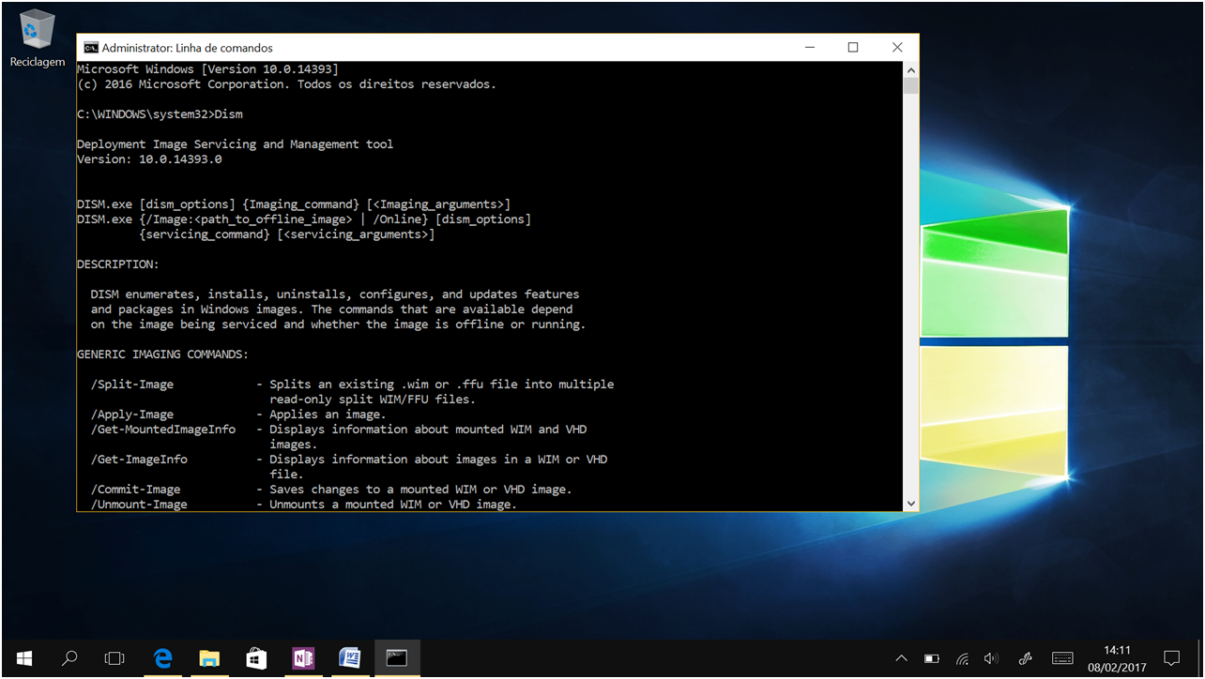Check battery status in system tray

(x=932, y=658)
